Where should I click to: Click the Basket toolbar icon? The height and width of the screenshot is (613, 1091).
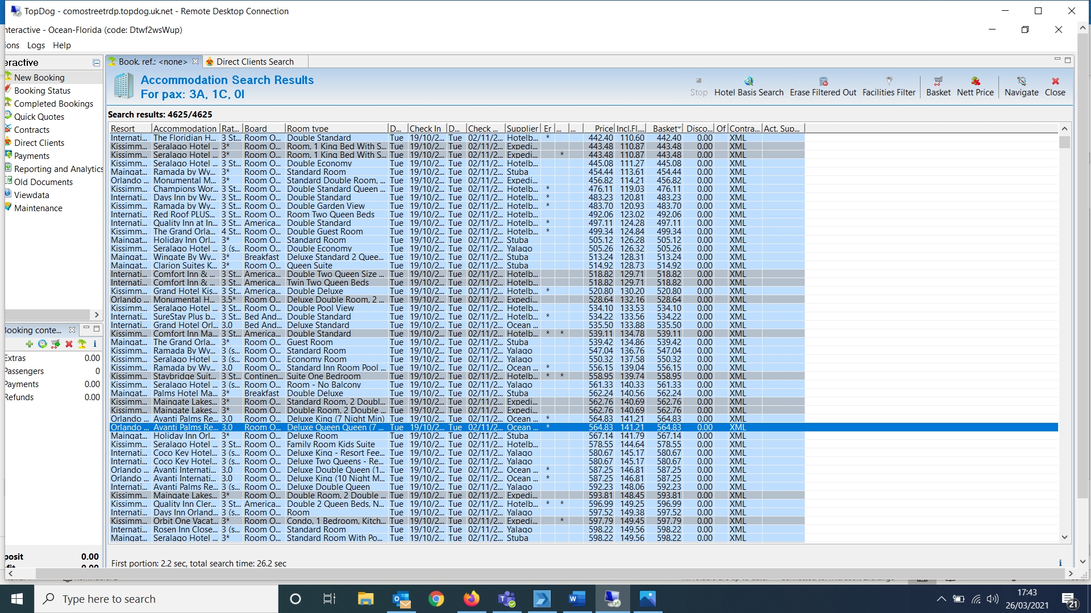coord(938,81)
